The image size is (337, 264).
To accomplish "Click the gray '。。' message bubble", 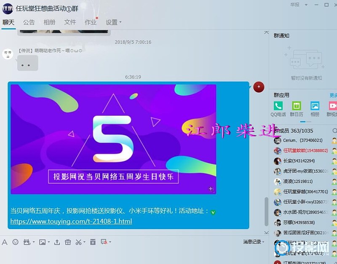I will pos(28,63).
